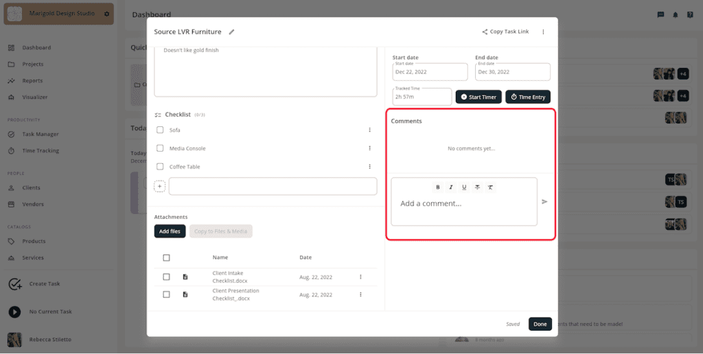Click Copy Task Link
The image size is (703, 354).
[x=505, y=32]
